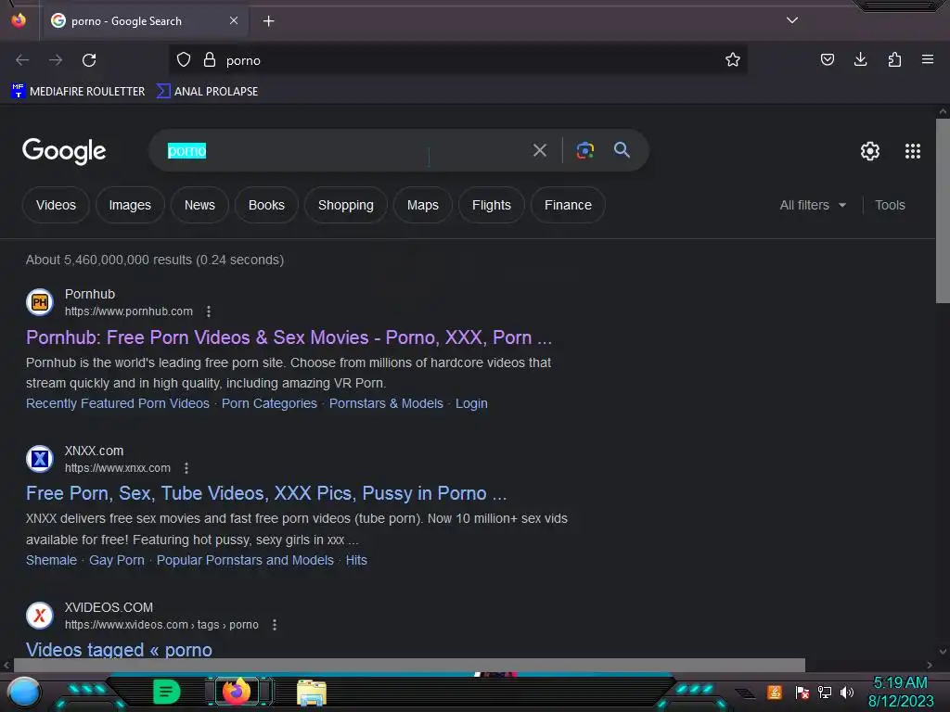Clear the Google search box with the X
Image resolution: width=950 pixels, height=712 pixels.
click(x=539, y=150)
